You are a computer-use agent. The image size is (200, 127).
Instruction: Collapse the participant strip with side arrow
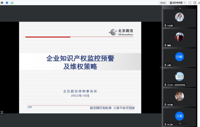click(x=160, y=68)
